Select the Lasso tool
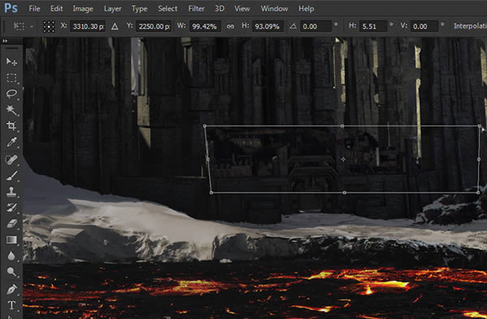This screenshot has width=487, height=319. 12,94
